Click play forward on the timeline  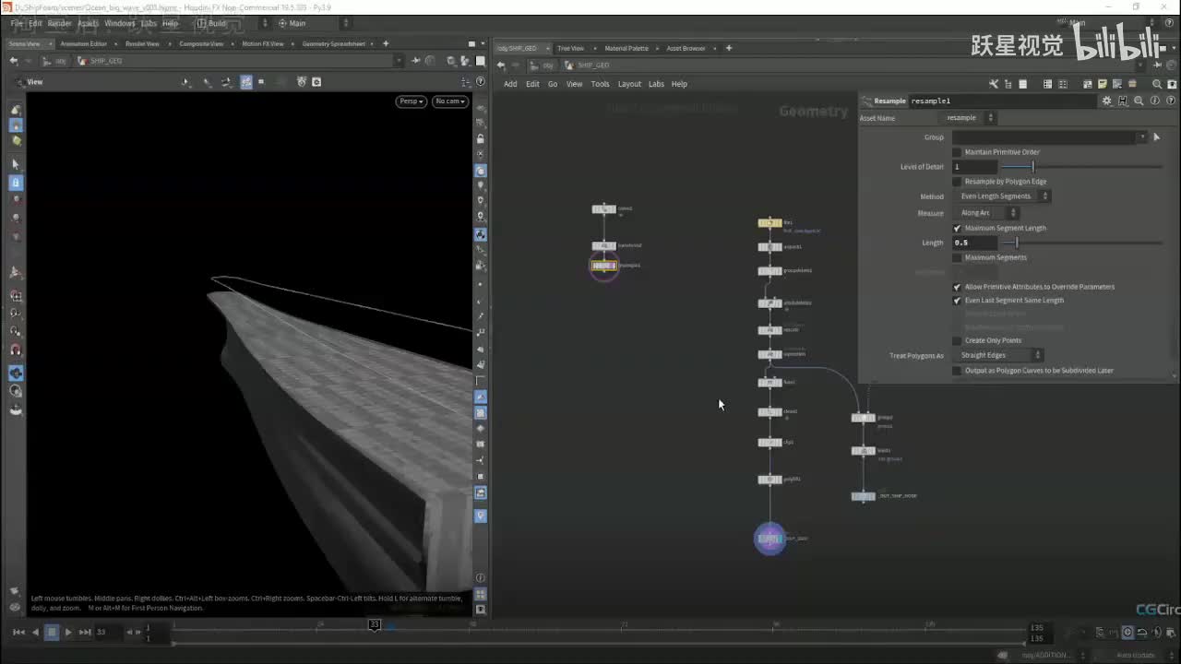(68, 632)
